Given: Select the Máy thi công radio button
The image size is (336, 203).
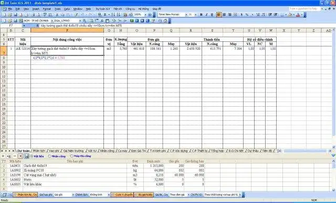Looking at the screenshot, I should pos(72,156).
